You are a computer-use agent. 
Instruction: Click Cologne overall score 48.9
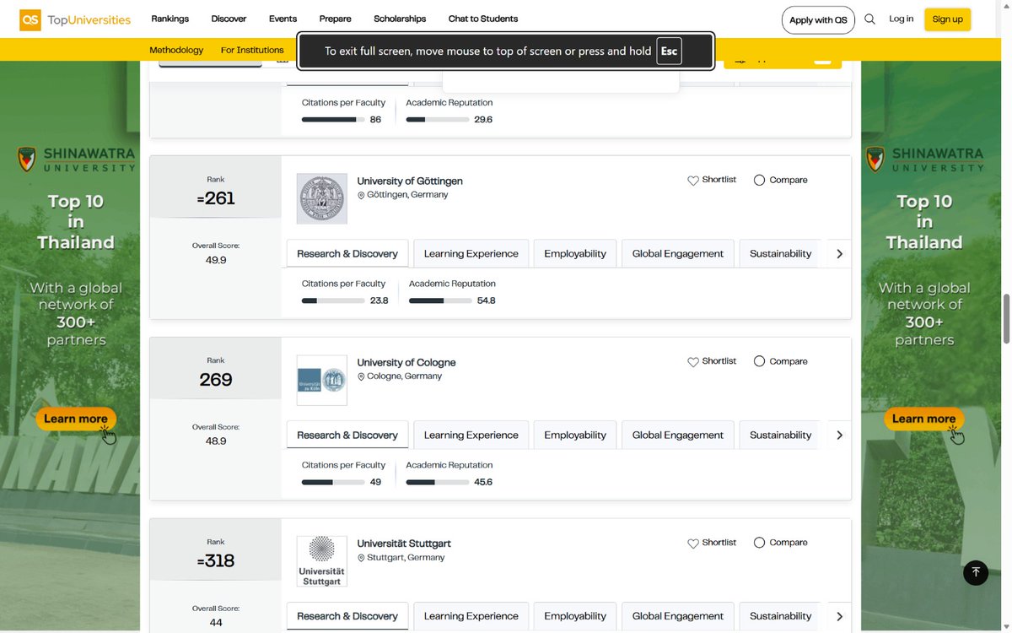[216, 441]
